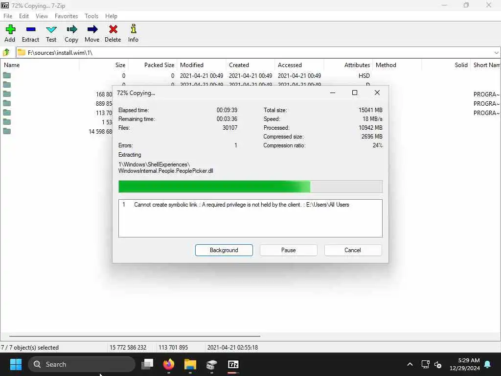This screenshot has height=376, width=501.
Task: Open Task View on the taskbar
Action: [x=147, y=364]
